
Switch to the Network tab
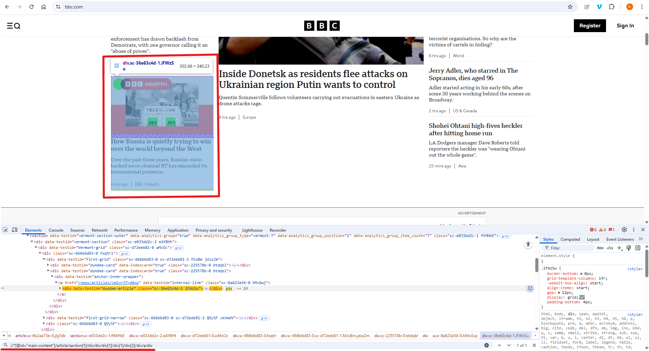tap(99, 230)
